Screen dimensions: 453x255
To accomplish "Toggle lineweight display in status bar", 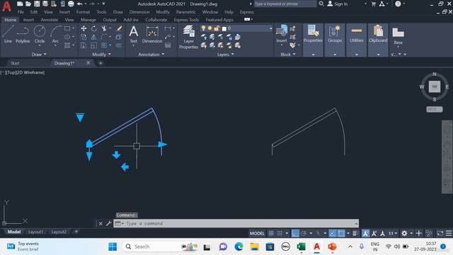I will [355, 233].
